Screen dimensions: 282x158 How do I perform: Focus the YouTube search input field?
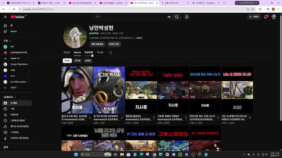pyautogui.click(x=131, y=17)
